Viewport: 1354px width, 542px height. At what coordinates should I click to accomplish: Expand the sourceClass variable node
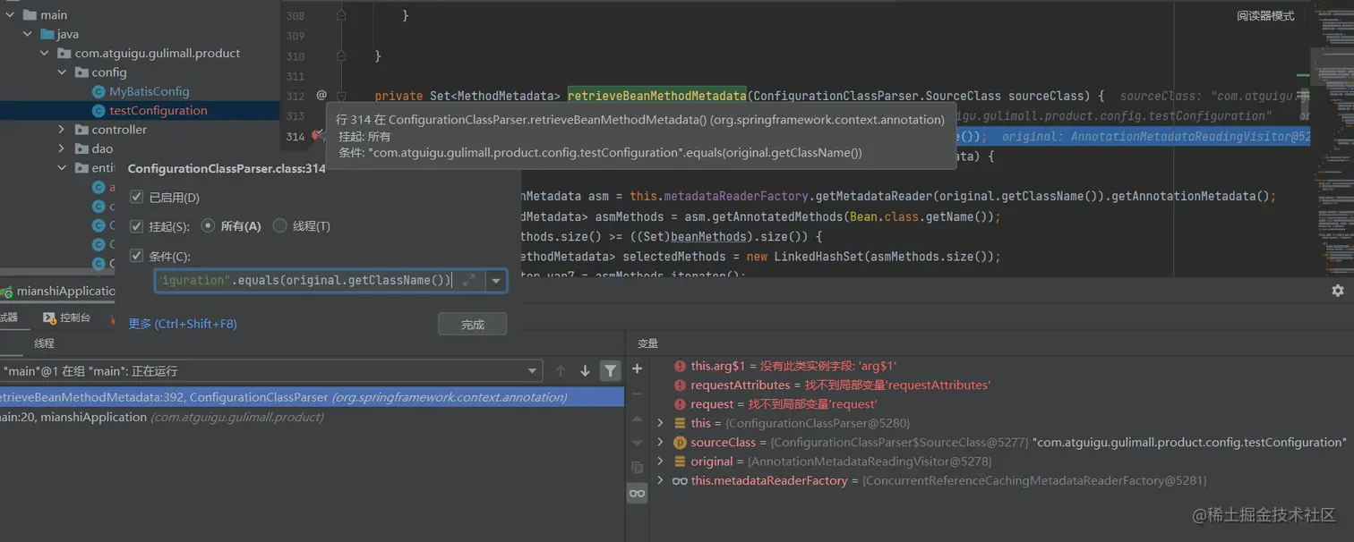click(661, 443)
